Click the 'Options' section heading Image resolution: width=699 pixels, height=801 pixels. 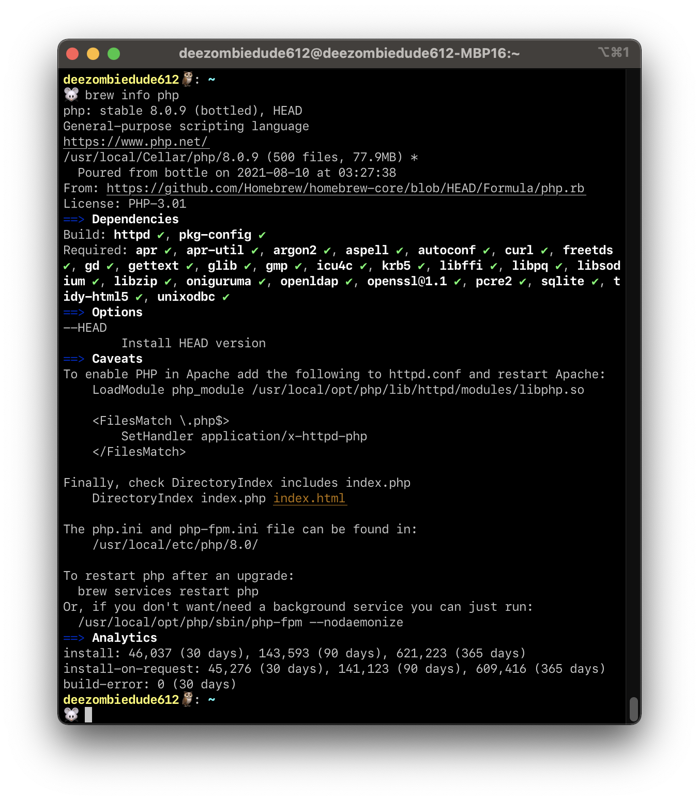tap(117, 312)
